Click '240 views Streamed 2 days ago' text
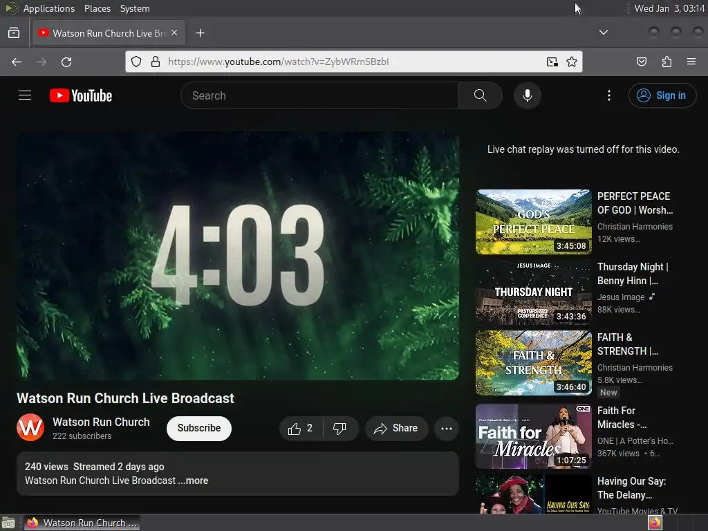Image resolution: width=708 pixels, height=531 pixels. pos(94,467)
